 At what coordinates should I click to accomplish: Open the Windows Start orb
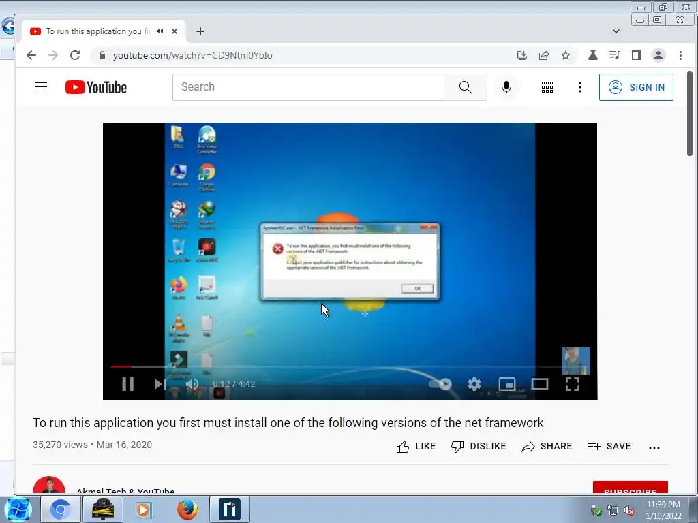18,509
